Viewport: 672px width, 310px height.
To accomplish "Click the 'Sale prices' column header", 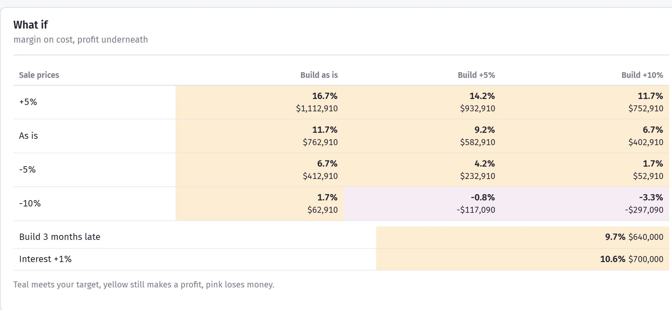I will 39,75.
